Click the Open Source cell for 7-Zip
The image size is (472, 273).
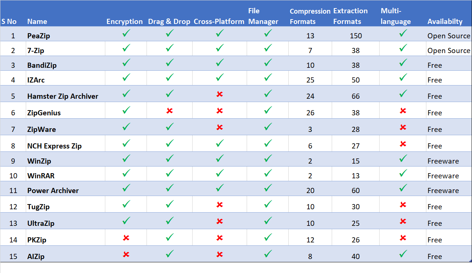pos(448,50)
